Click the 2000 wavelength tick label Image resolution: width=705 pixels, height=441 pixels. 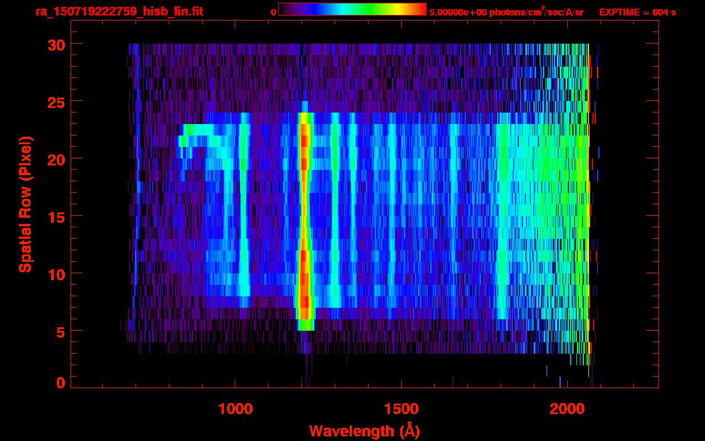pos(567,409)
